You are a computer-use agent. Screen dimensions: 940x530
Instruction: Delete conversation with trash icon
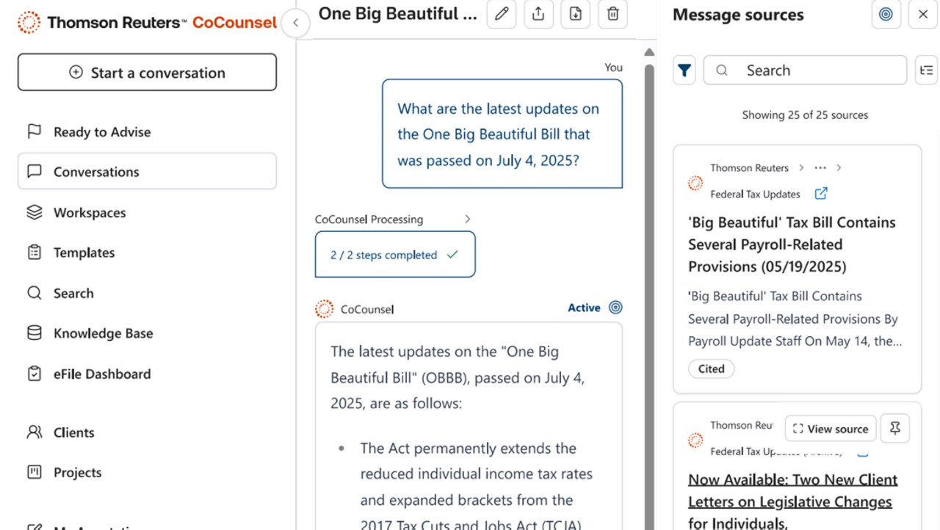point(612,14)
